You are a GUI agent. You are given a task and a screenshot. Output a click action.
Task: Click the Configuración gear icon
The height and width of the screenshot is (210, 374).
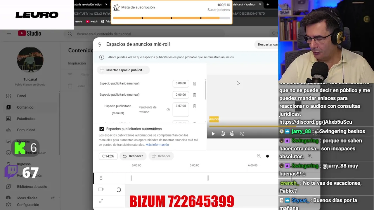tap(8, 205)
